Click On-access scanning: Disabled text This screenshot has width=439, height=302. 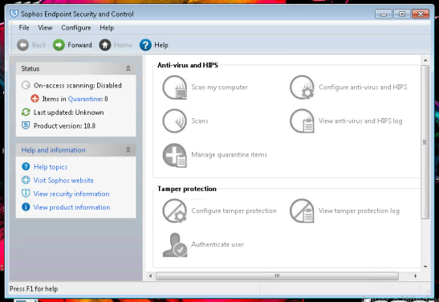[x=78, y=85]
